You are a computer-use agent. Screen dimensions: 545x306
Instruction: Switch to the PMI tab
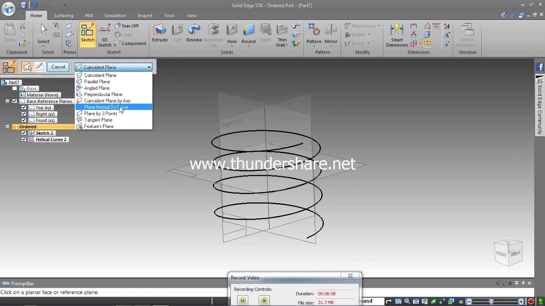pyautogui.click(x=89, y=16)
